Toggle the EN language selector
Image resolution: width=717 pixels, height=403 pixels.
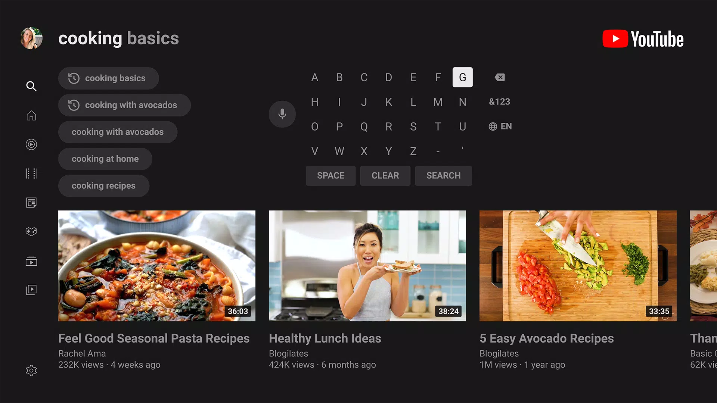[500, 126]
